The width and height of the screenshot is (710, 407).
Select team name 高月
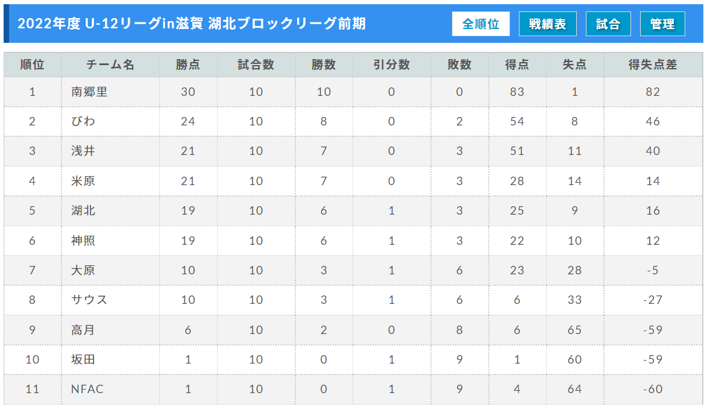(x=83, y=330)
